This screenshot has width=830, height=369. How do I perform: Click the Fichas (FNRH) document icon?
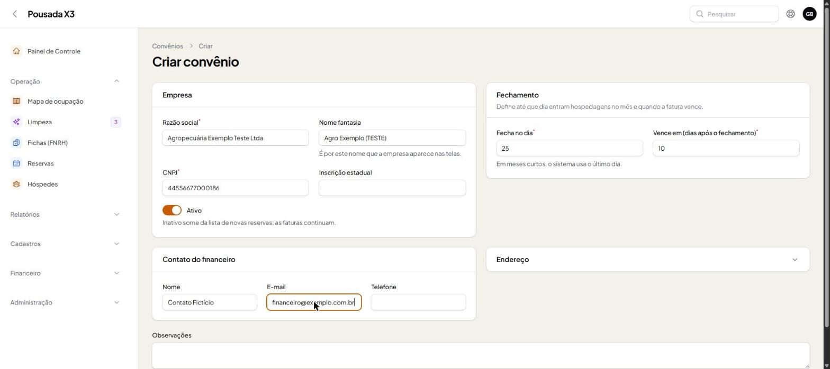16,143
